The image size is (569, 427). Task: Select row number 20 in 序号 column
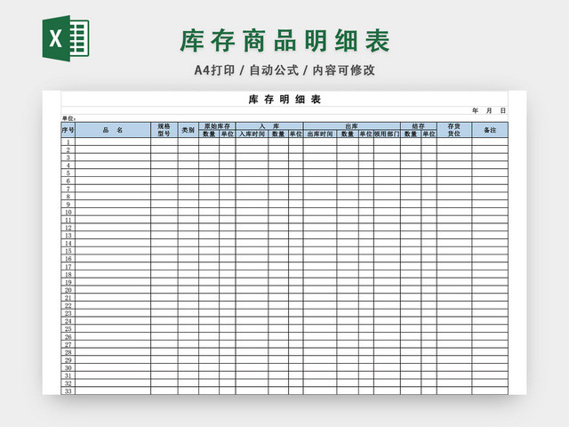coord(68,290)
